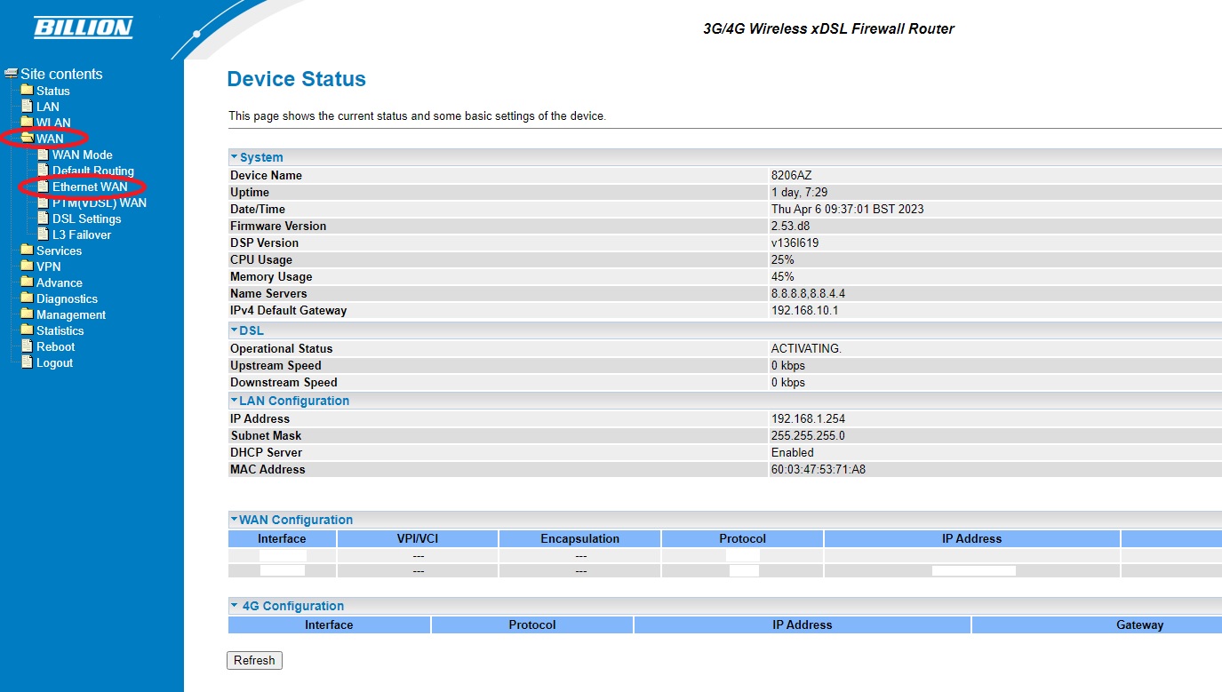Screen dimensions: 1222x692
Task: Open DSL Settings in sidebar
Action: (86, 219)
